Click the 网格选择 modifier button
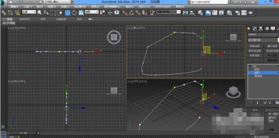279x138 pixels. (254, 46)
